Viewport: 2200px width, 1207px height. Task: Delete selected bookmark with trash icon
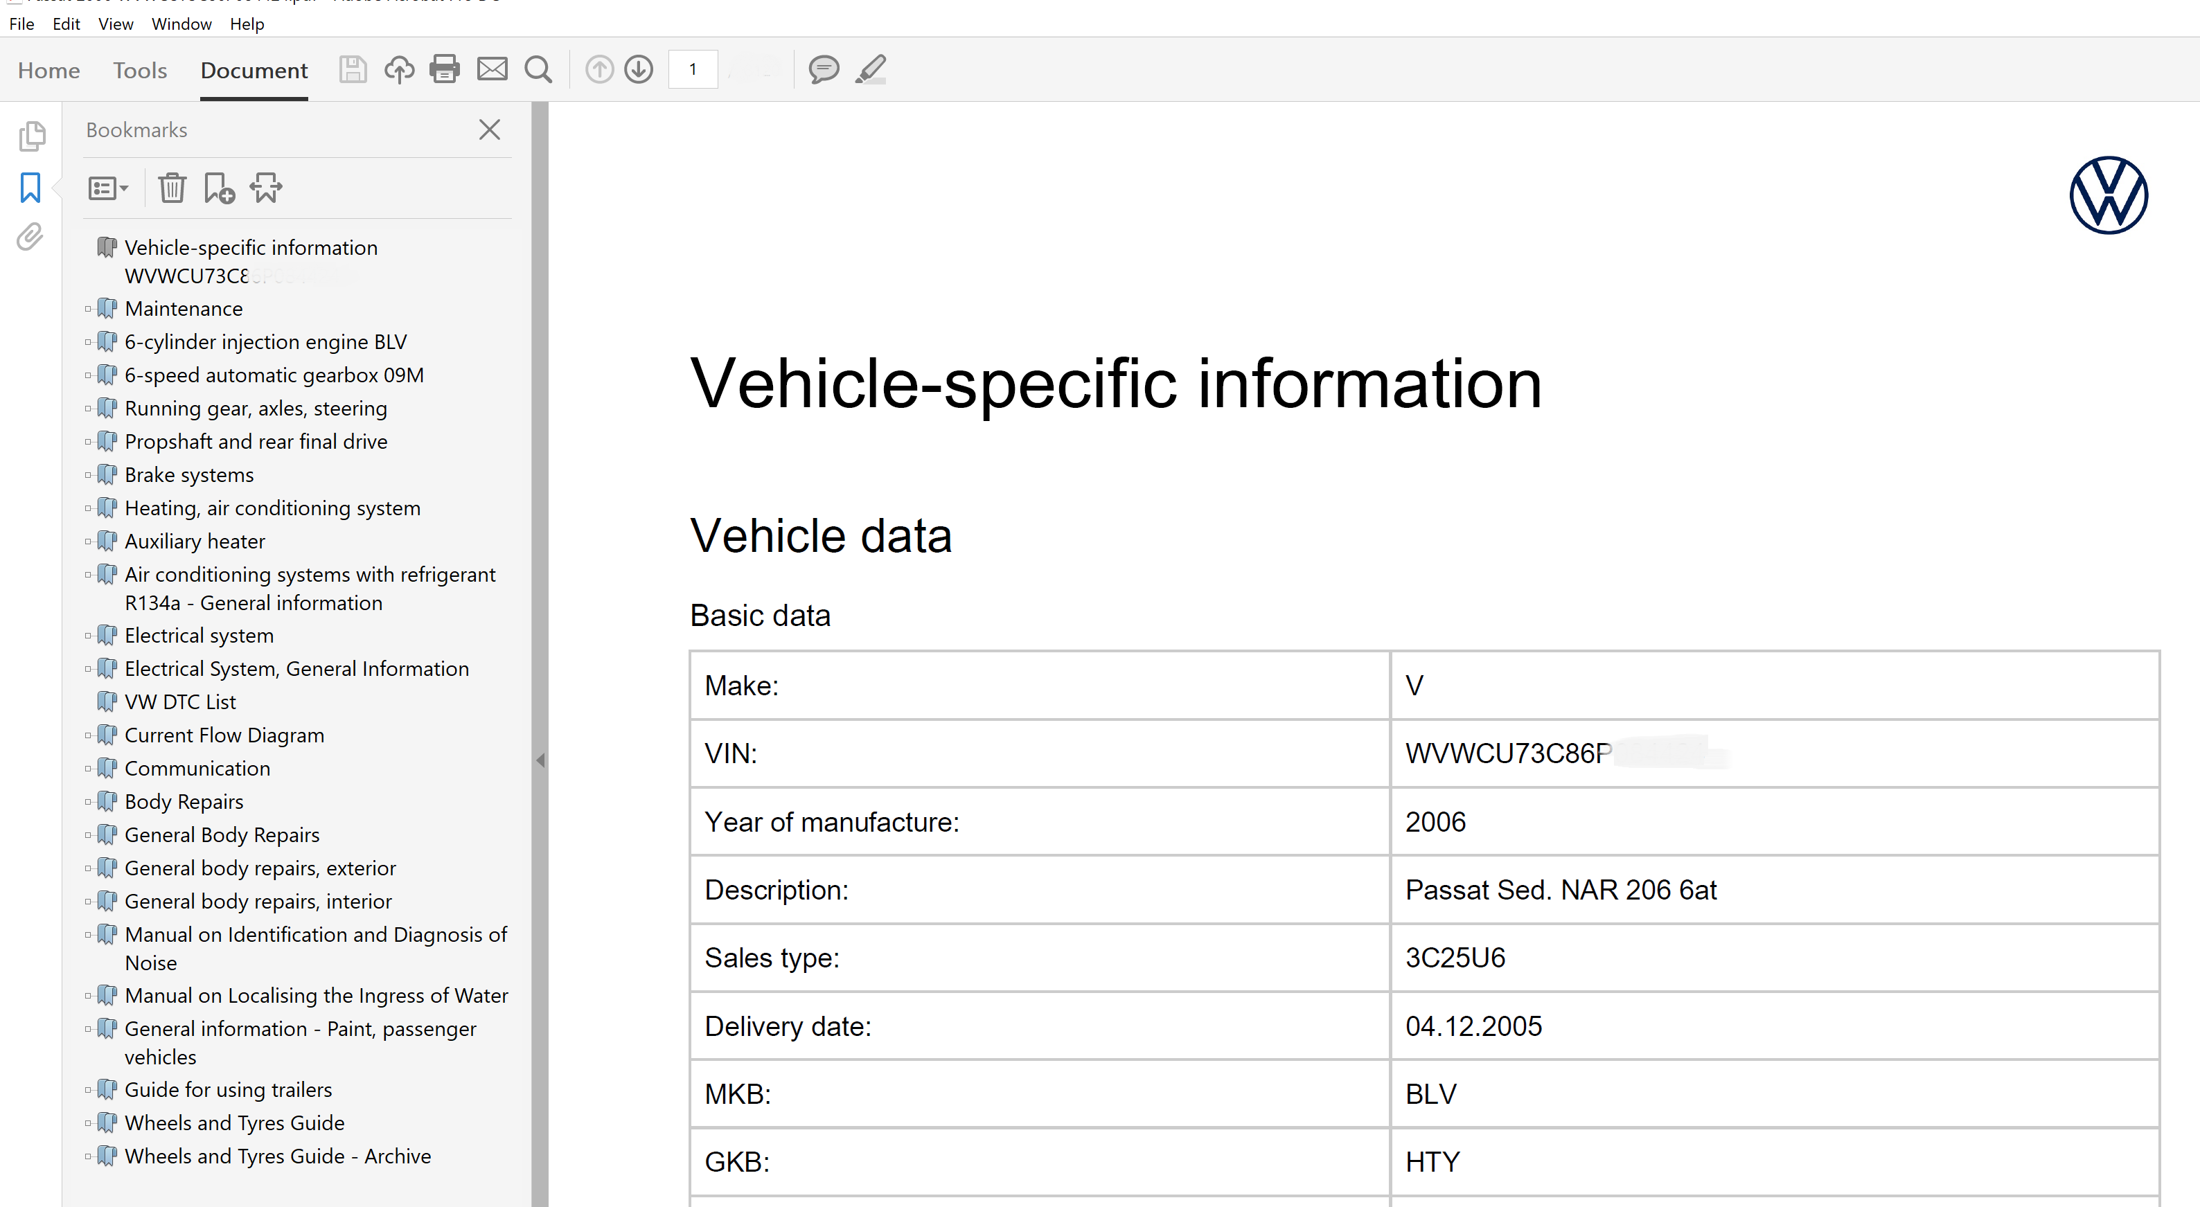point(172,188)
